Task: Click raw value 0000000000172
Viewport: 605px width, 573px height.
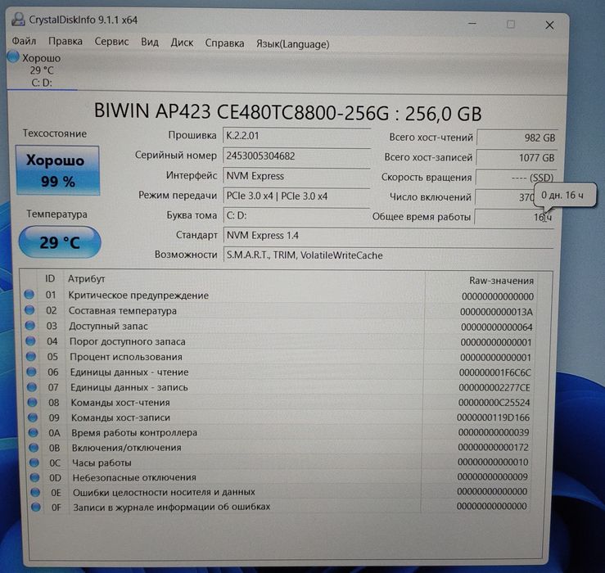Action: [493, 447]
